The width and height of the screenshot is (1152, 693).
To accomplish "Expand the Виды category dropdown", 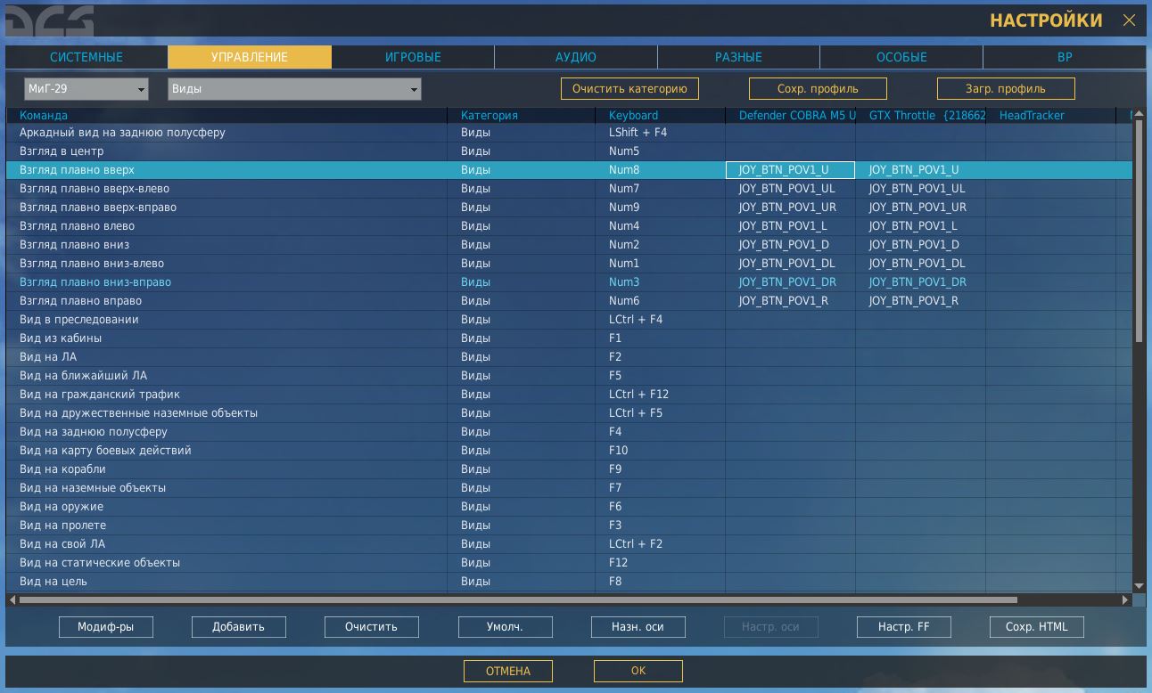I will click(x=294, y=89).
